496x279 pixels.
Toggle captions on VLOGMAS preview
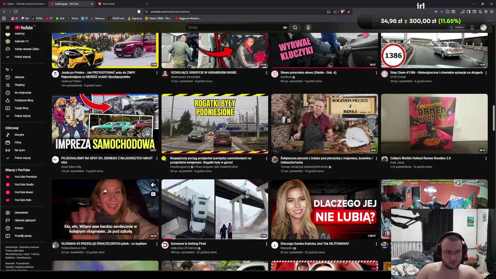(153, 194)
